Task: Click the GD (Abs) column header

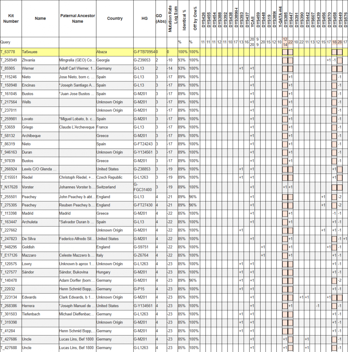Action: click(x=160, y=19)
